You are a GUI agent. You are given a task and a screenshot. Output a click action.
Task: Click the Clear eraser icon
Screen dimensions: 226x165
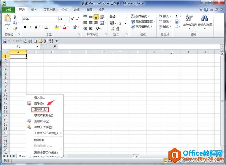tap(177, 27)
